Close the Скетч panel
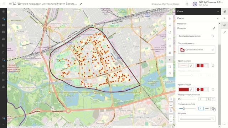Image resolution: width=228 pixels, height=128 pixels. [x=218, y=18]
